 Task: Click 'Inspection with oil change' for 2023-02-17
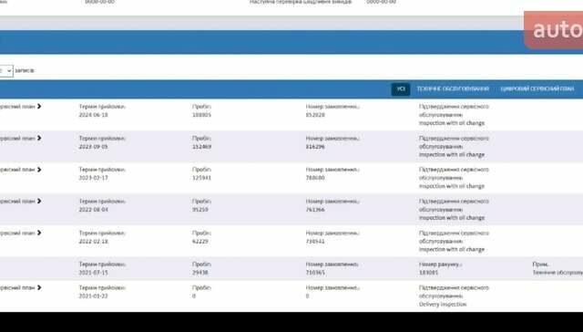point(452,186)
